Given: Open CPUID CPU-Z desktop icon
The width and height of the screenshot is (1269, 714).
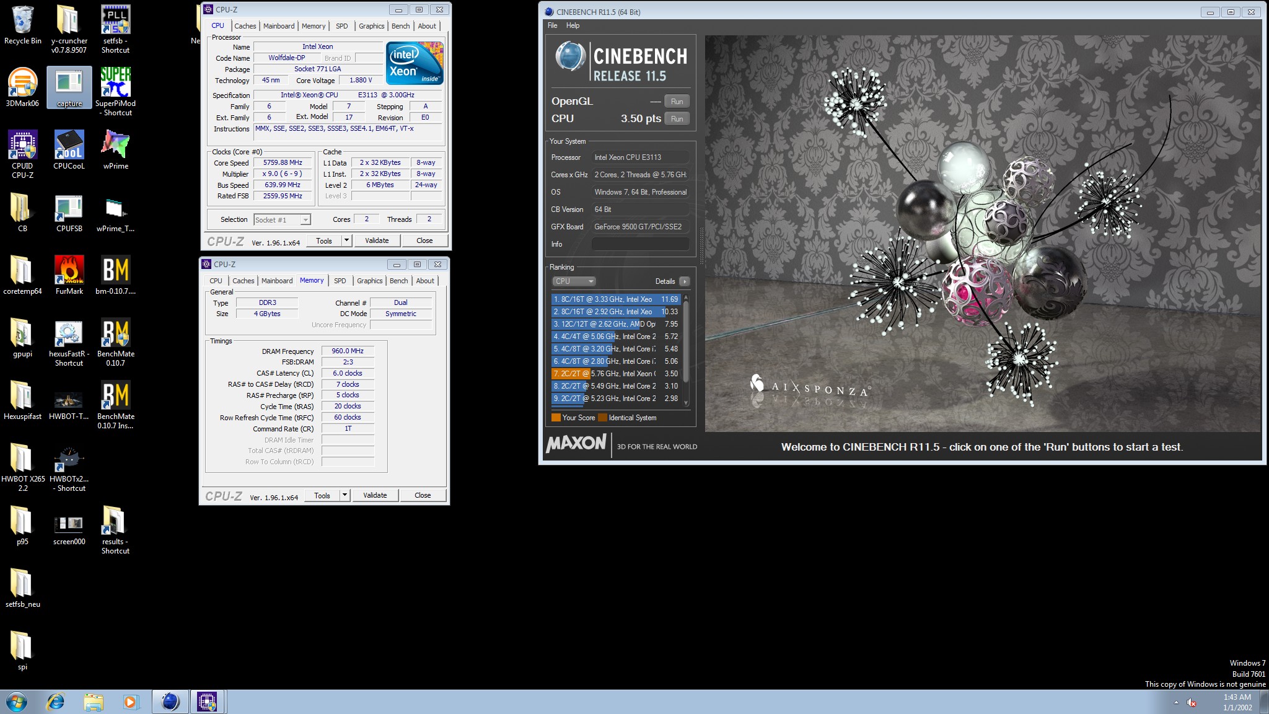Looking at the screenshot, I should 22,154.
